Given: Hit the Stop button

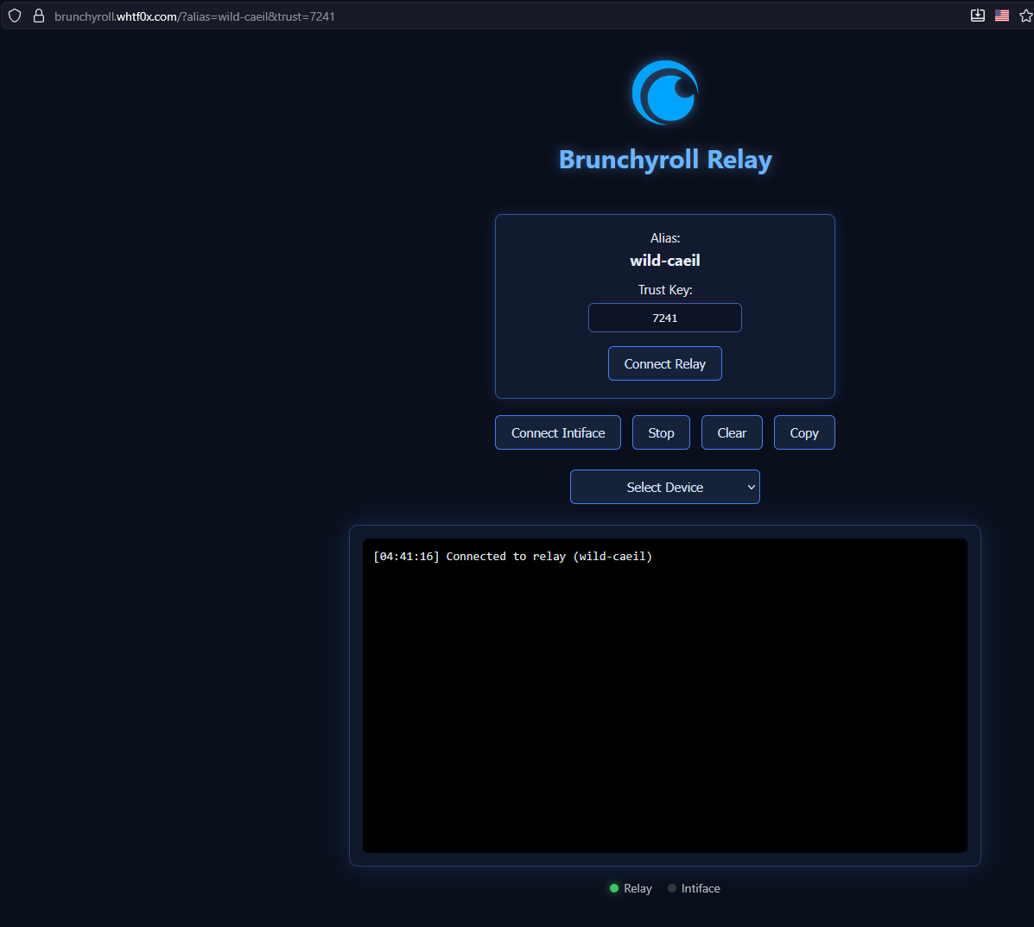Looking at the screenshot, I should point(661,432).
